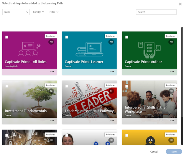Check the yellow penguin card checkbox

127,135
